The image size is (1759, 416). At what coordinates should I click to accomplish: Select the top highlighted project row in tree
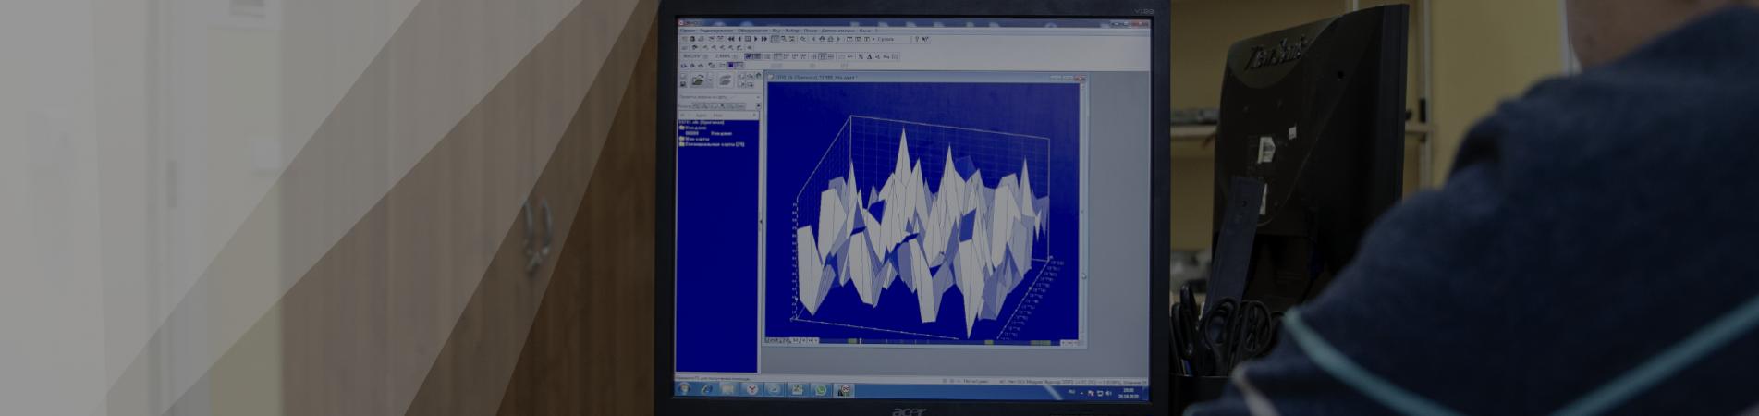[702, 122]
